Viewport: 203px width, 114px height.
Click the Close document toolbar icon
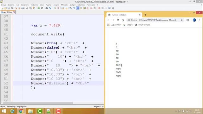click(x=16, y=8)
